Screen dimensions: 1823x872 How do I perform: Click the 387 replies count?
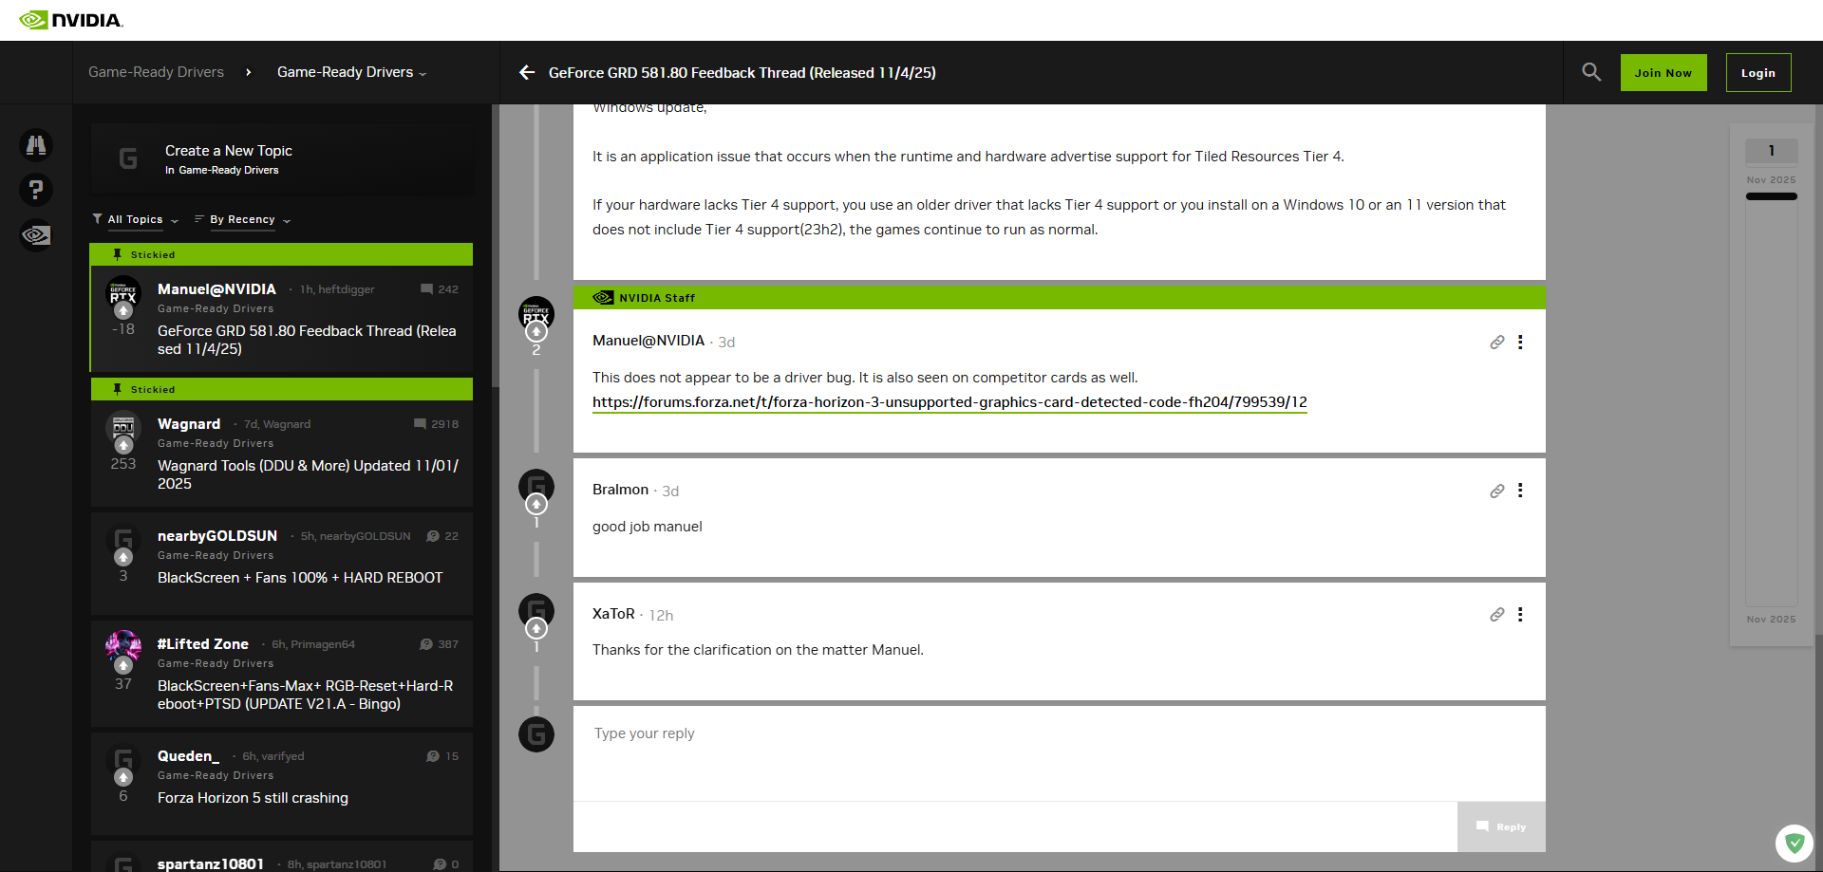(x=440, y=644)
